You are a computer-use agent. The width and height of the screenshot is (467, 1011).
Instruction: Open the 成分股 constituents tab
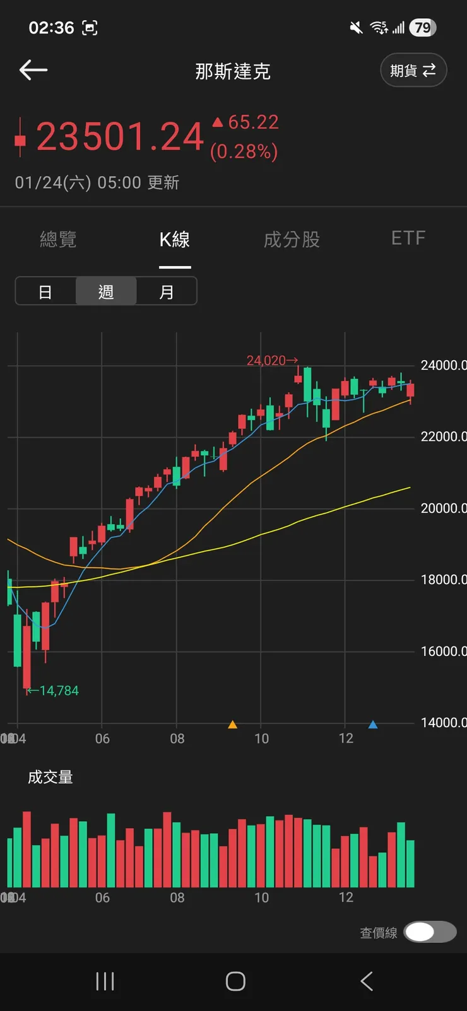point(292,239)
